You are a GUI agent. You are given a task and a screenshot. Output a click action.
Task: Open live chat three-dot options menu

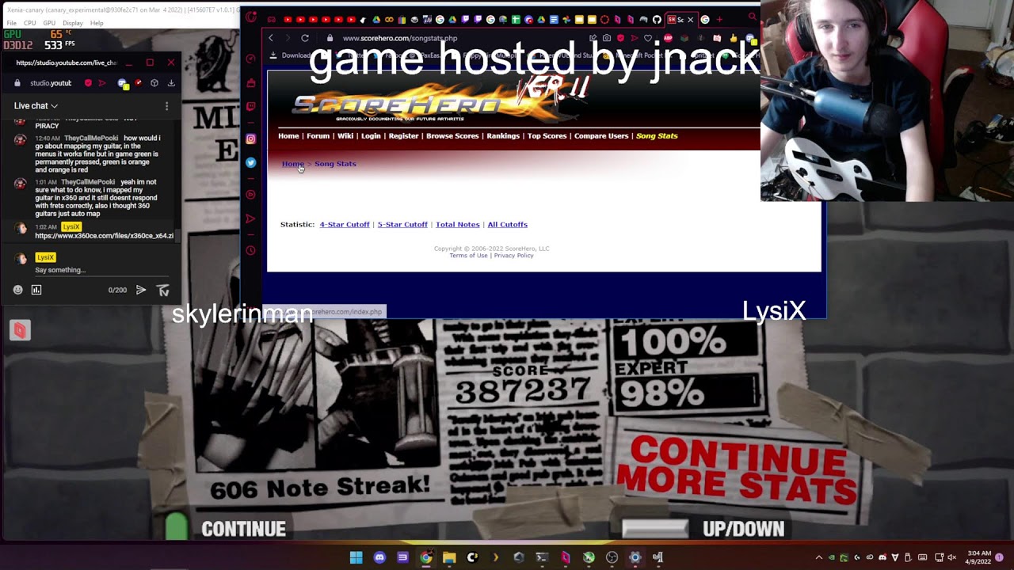coord(166,105)
